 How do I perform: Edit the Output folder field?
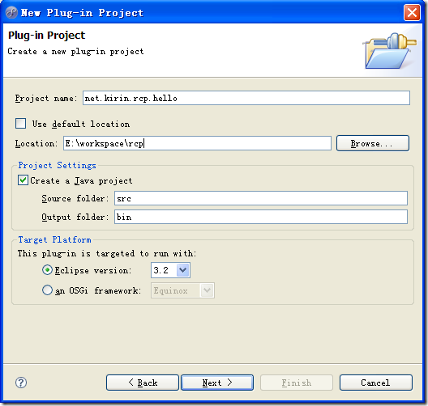(x=261, y=217)
